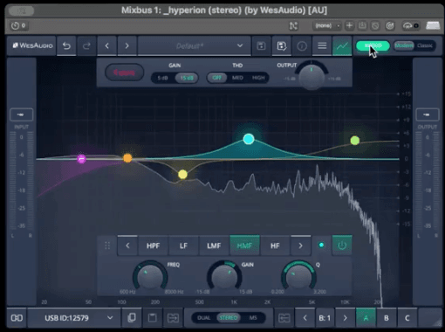This screenshot has width=445, height=332.
Task: Select the yellow LMF node on graph
Action: (x=182, y=175)
